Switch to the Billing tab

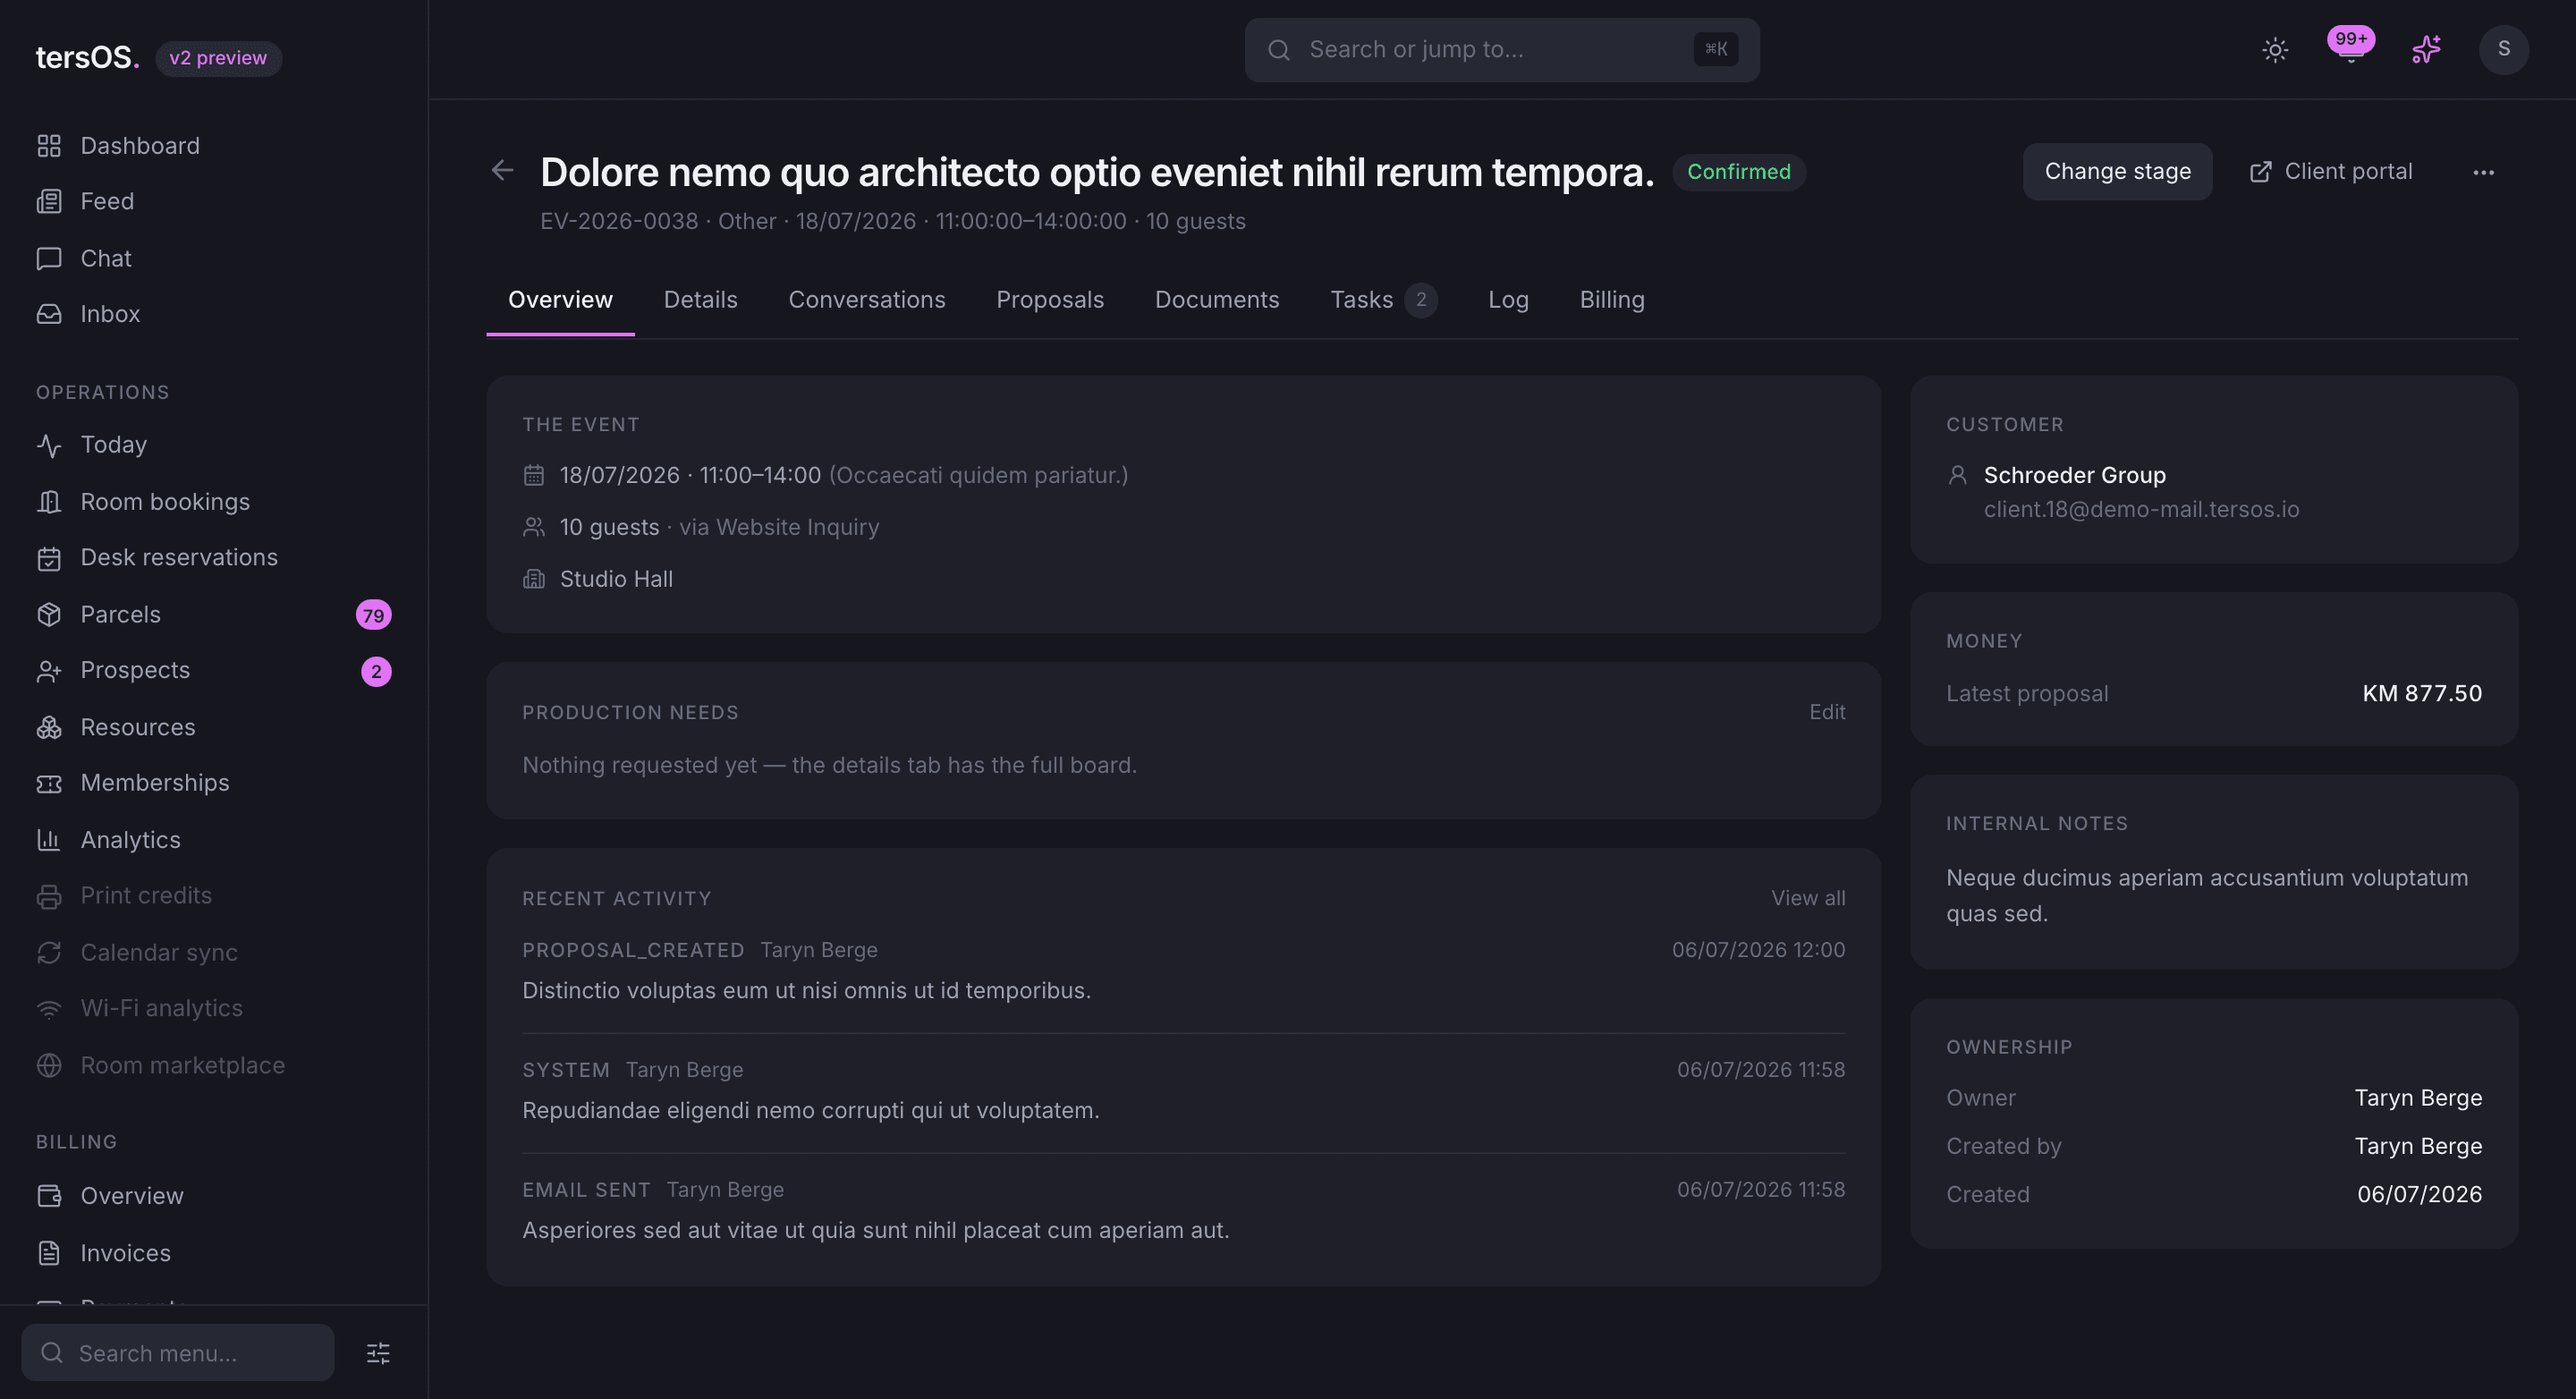[x=1612, y=300]
